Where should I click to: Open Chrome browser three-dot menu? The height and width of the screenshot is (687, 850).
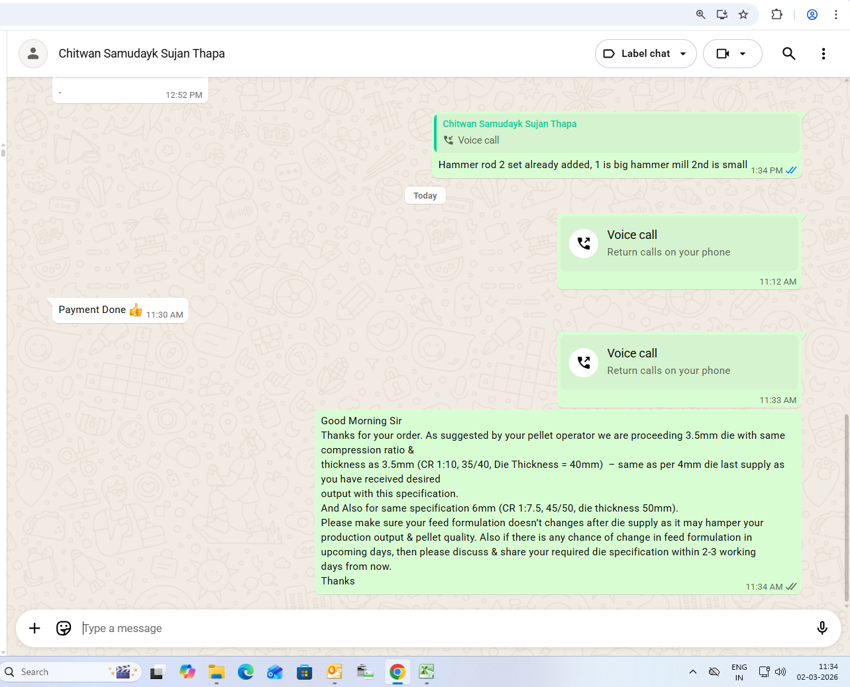836,15
